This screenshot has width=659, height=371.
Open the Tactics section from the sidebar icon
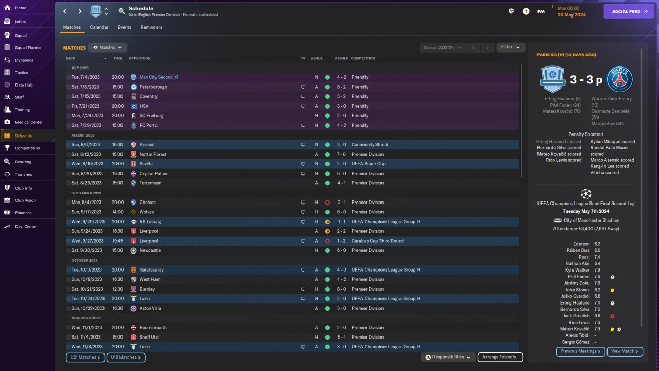coord(7,73)
